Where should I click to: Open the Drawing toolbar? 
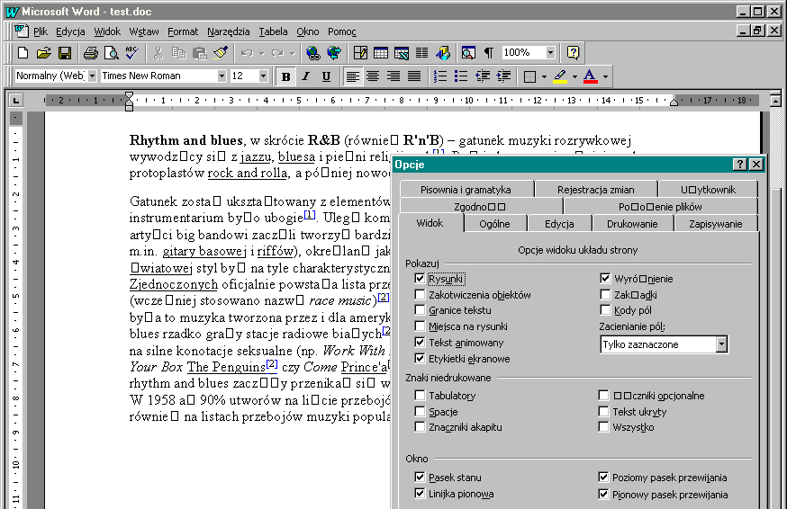[x=443, y=53]
